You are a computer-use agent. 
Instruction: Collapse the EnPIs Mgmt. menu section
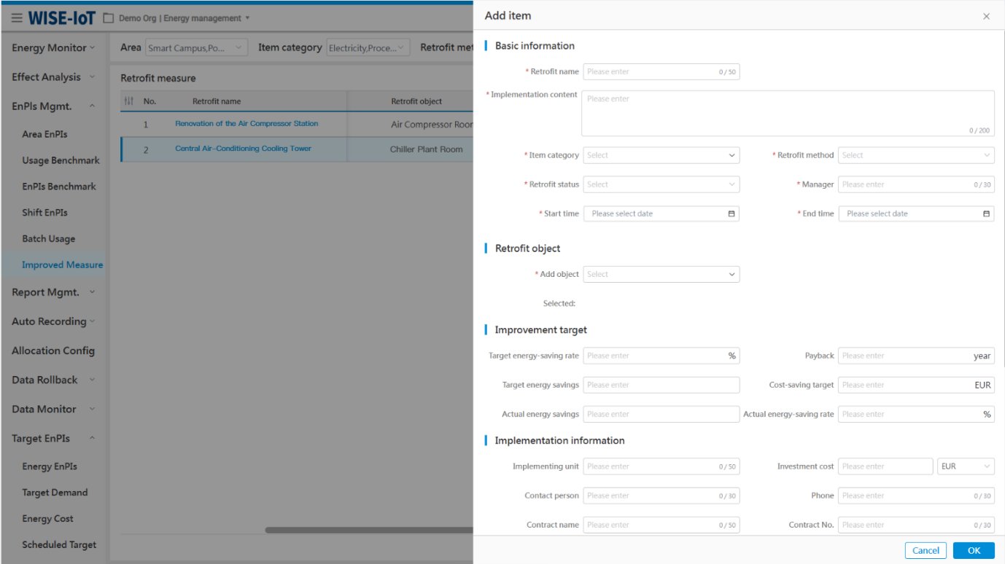pyautogui.click(x=92, y=106)
